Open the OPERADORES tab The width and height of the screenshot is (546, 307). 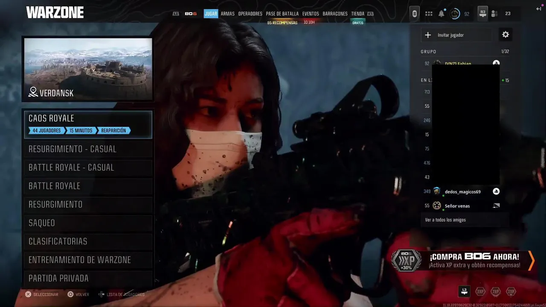(250, 14)
